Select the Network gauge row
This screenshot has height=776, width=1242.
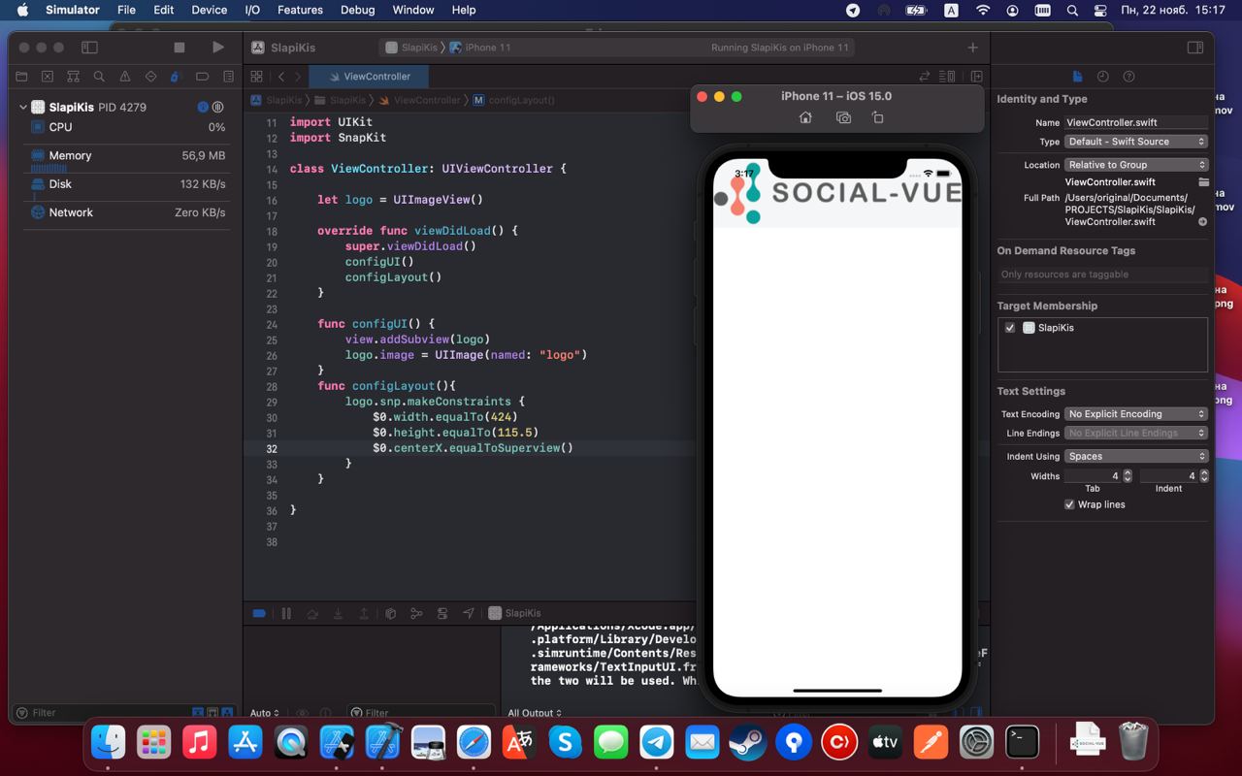click(x=127, y=213)
